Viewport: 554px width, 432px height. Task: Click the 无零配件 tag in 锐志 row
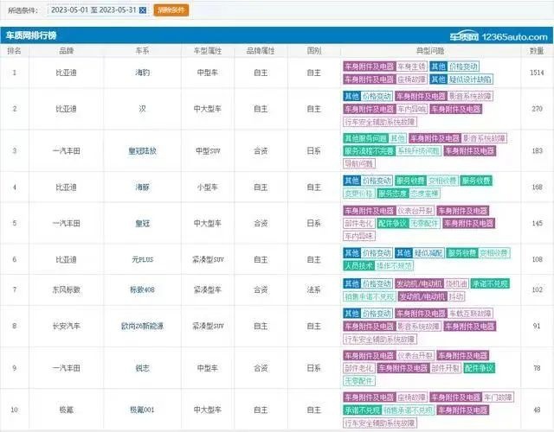tap(359, 381)
